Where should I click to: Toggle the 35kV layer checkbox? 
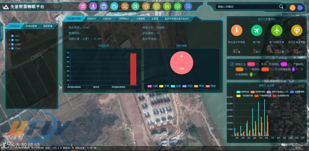(12, 40)
